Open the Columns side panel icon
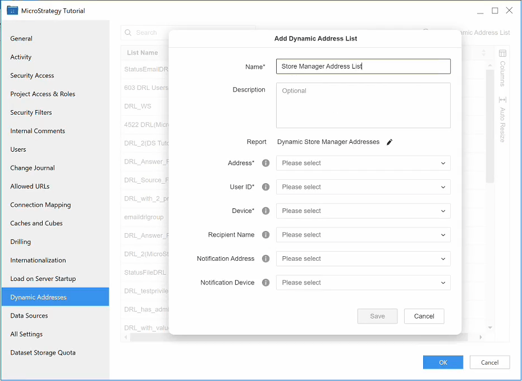 (x=502, y=54)
